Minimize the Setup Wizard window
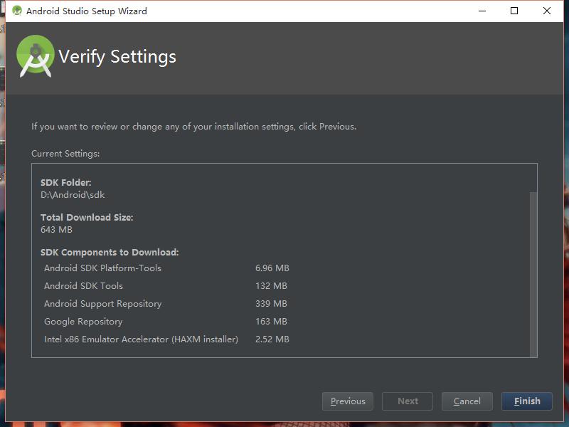The image size is (569, 427). (481, 11)
